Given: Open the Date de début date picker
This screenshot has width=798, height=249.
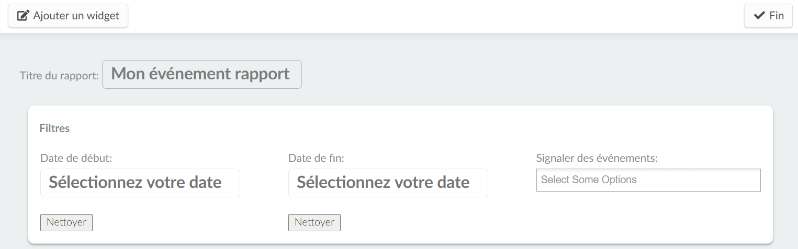Looking at the screenshot, I should tap(140, 183).
